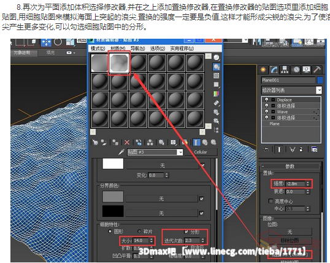
Task: Expand the Wave modifier plus box
Action: pos(273,111)
